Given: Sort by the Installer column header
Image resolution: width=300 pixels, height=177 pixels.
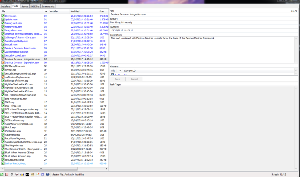Looking at the screenshot, I should 59,12.
